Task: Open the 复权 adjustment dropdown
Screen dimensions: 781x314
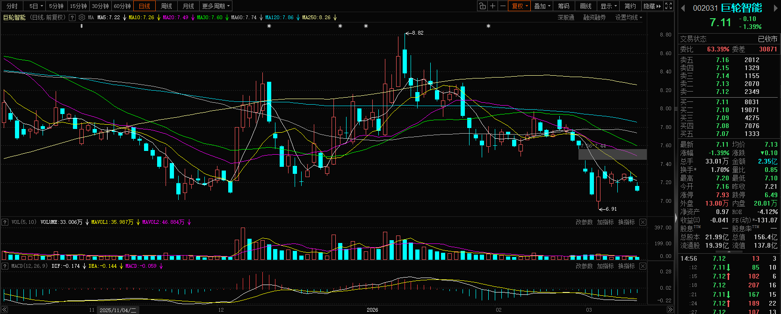Action: coord(520,6)
